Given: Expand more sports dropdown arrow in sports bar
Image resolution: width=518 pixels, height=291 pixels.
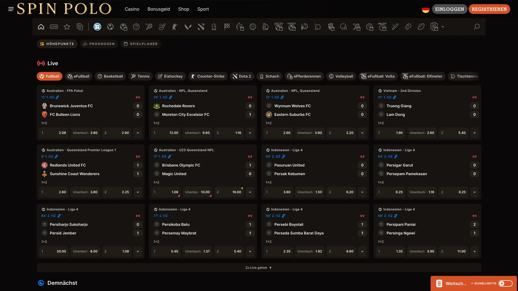Looking at the screenshot, I should (443, 27).
